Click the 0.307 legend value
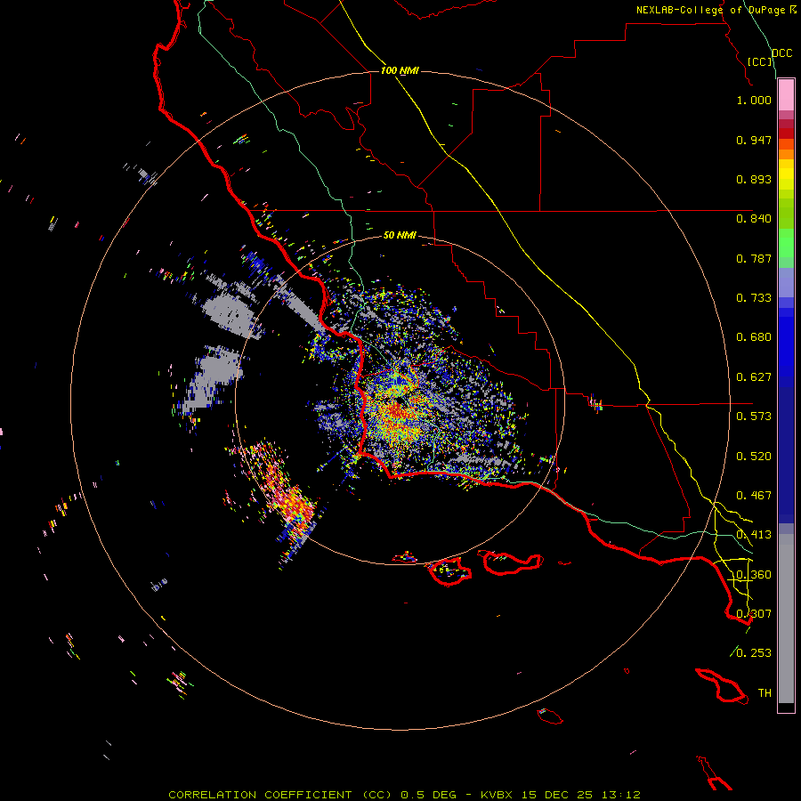Image resolution: width=801 pixels, height=801 pixels. click(x=754, y=614)
